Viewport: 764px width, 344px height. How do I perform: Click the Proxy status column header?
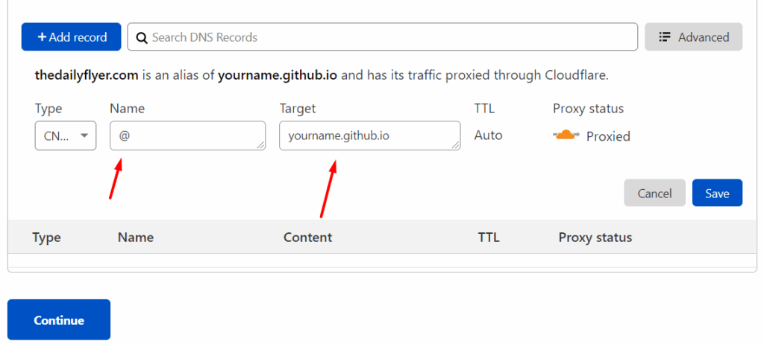(595, 238)
